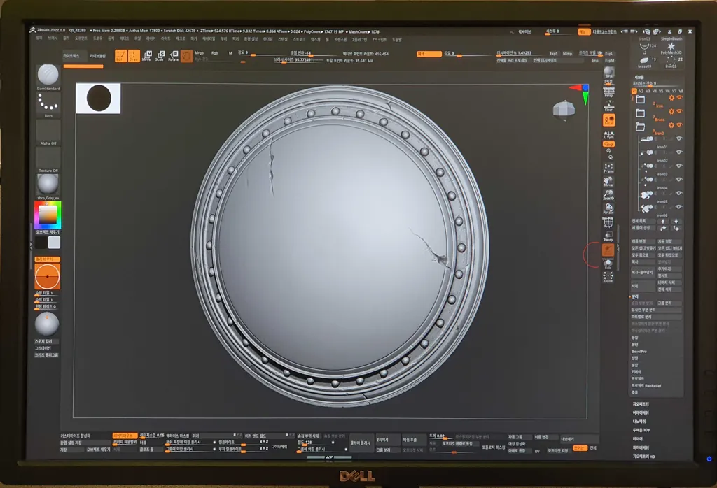Toggle Local symmetry button

(608, 120)
